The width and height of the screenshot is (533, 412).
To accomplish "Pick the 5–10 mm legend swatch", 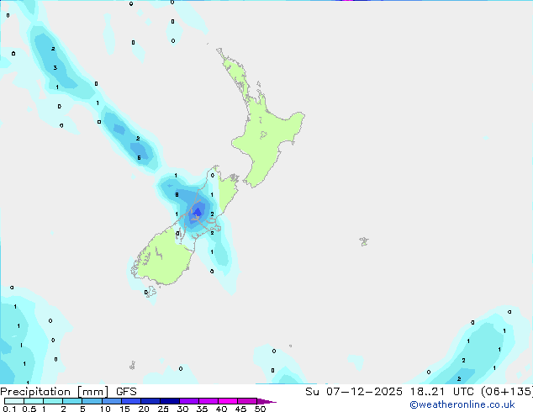I will coord(92,401).
